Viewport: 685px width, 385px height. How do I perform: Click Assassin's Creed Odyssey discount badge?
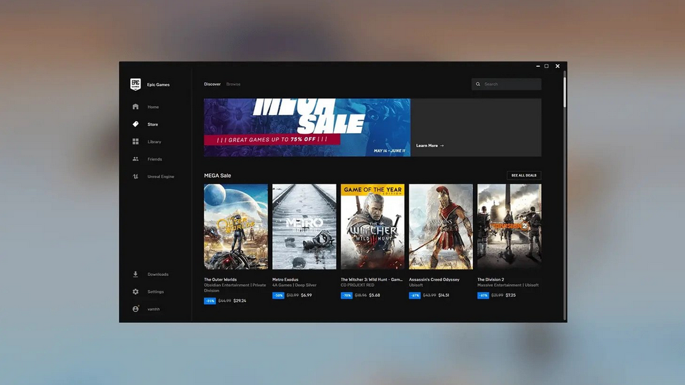(415, 295)
